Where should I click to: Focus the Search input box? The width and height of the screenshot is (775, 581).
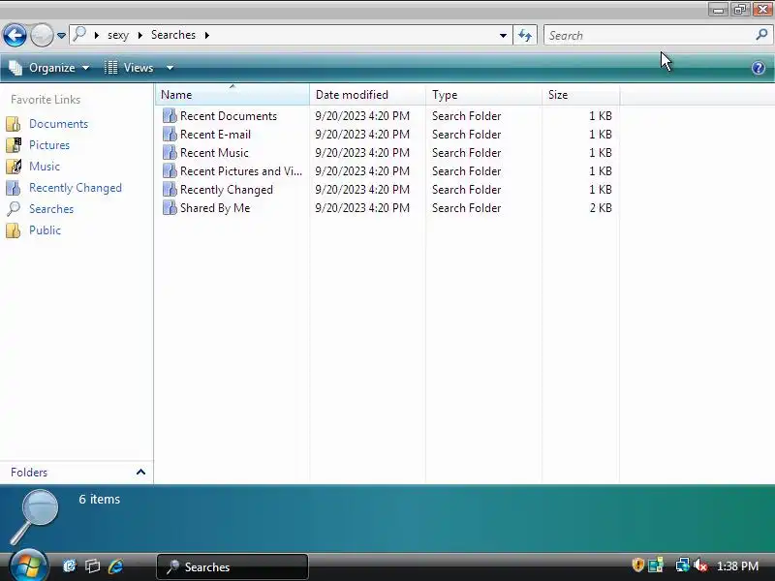(x=648, y=36)
